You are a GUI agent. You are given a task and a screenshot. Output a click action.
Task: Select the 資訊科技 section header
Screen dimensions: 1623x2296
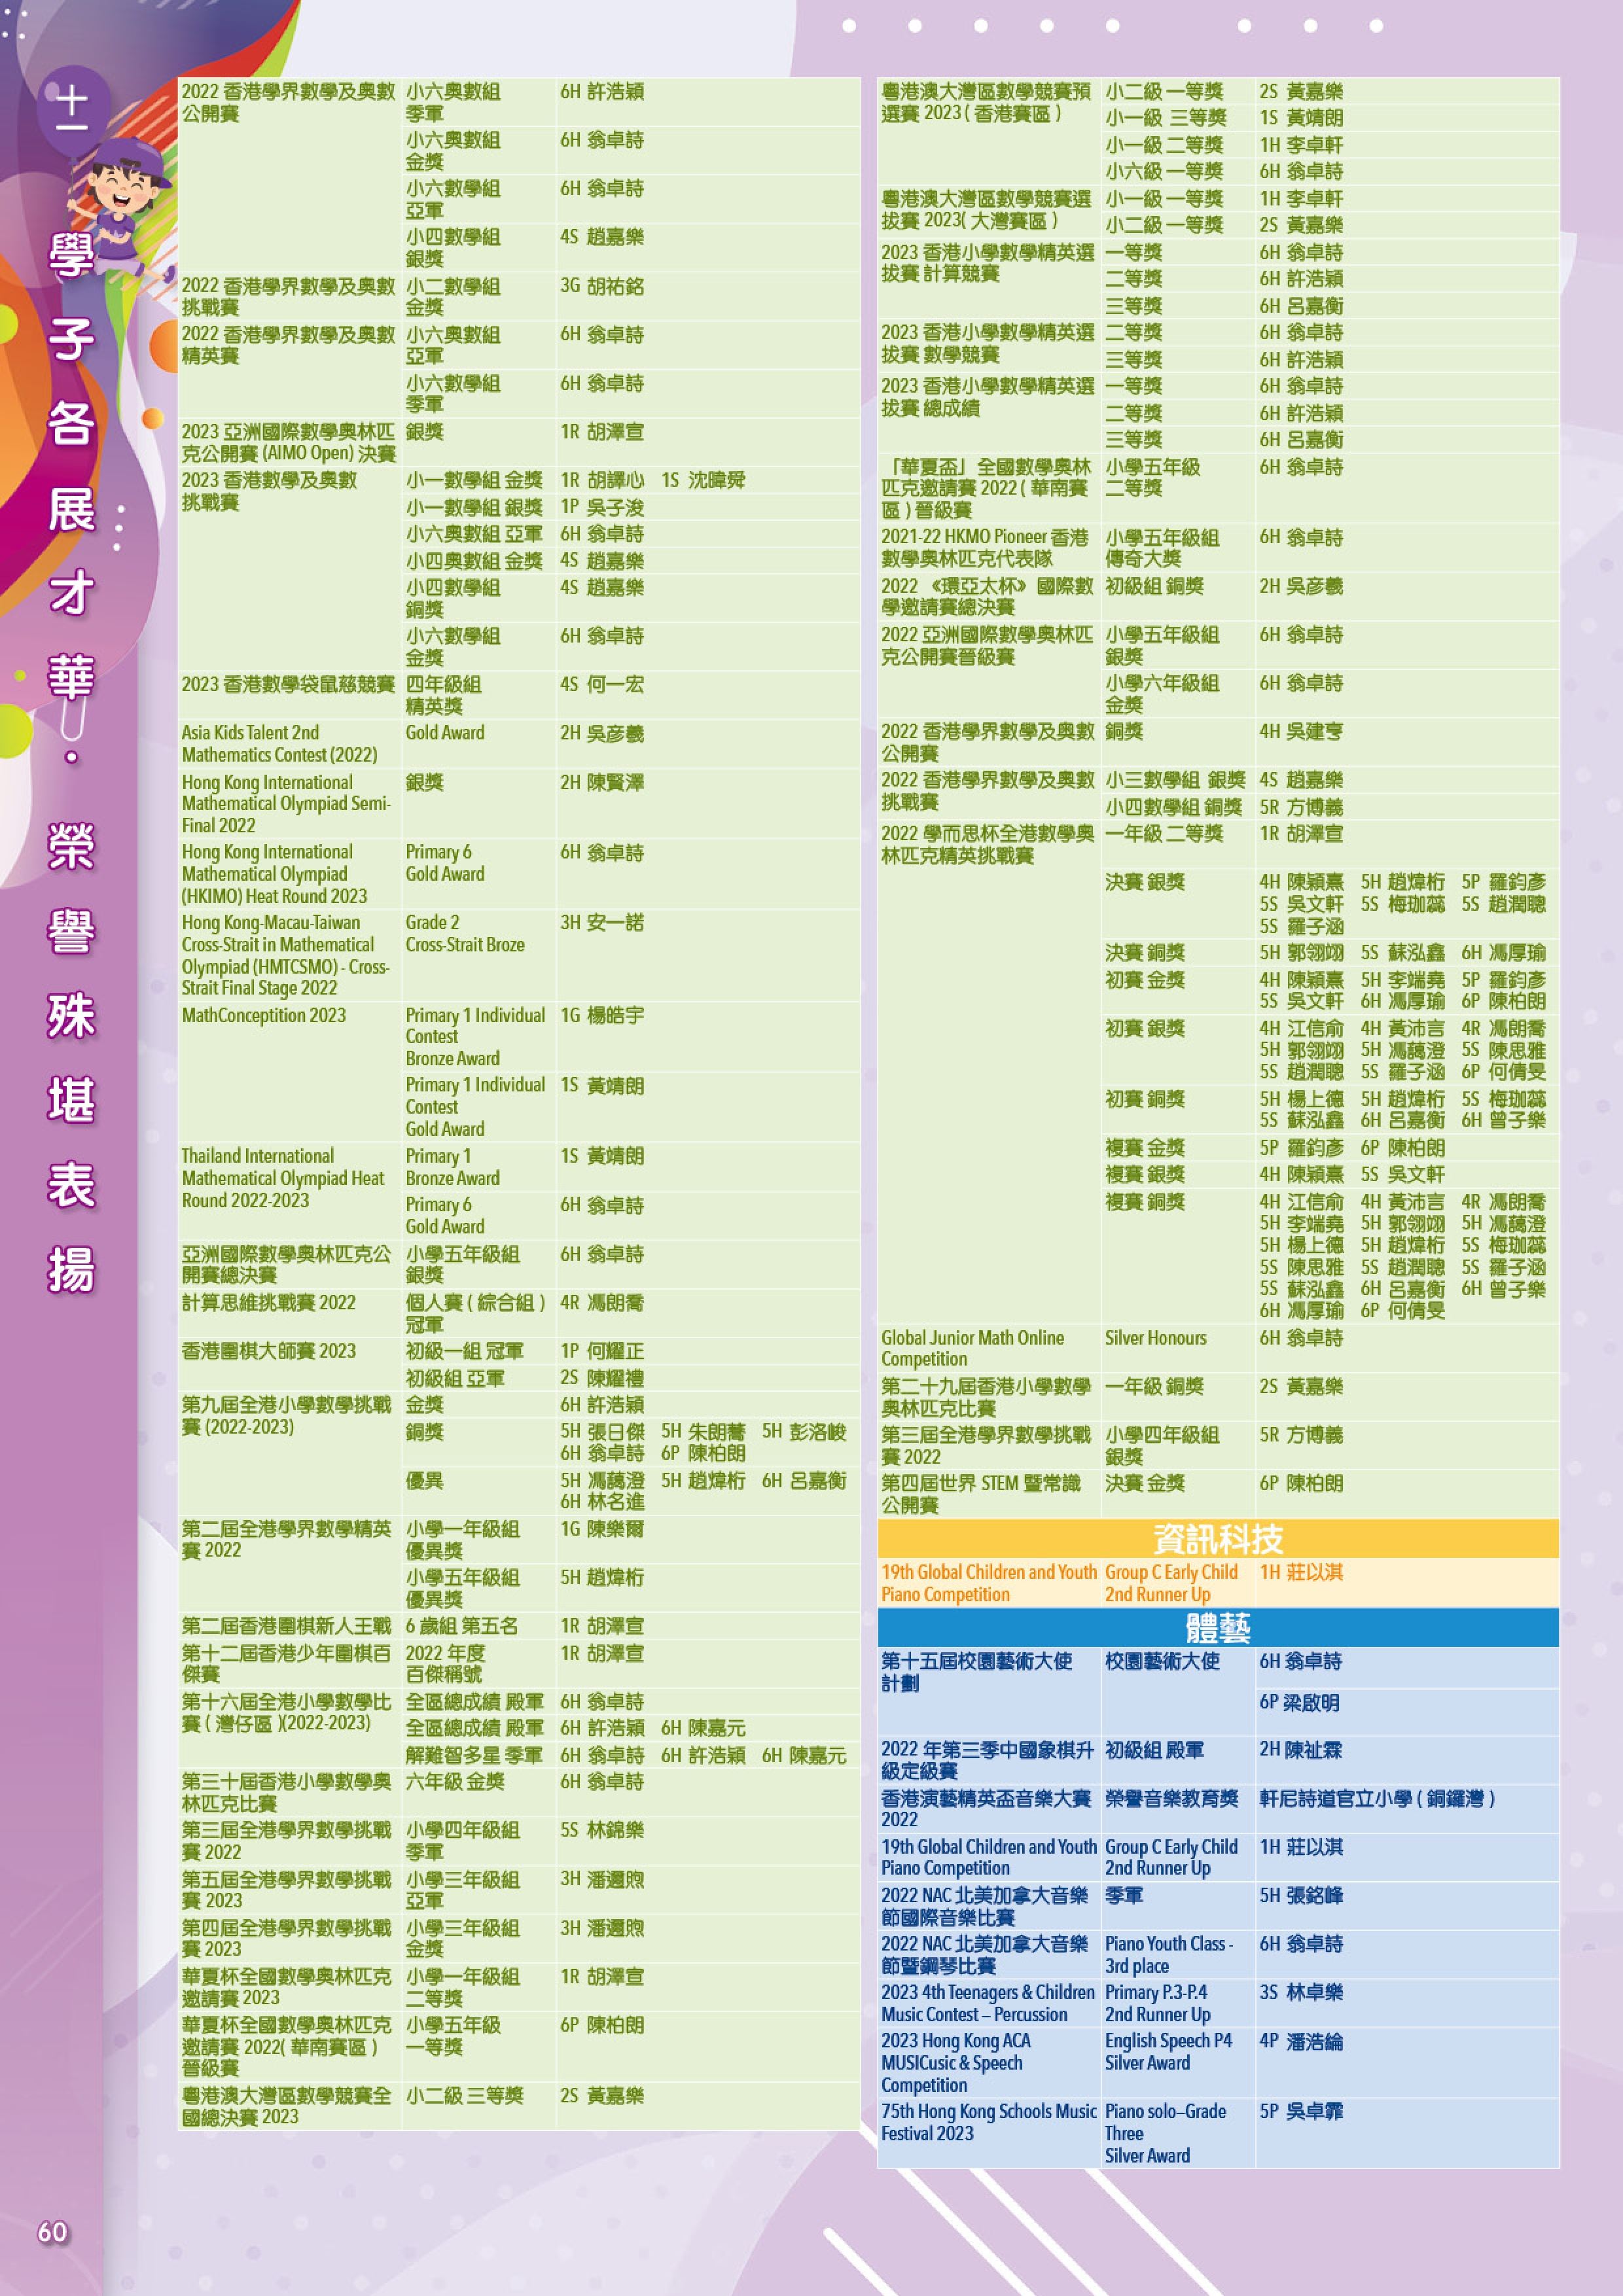pyautogui.click(x=1217, y=1538)
